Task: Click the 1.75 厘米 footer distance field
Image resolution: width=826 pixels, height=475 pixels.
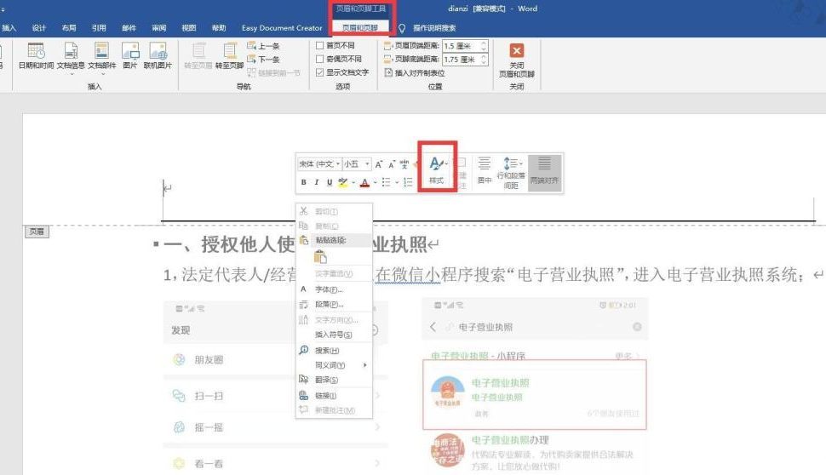Action: click(x=461, y=59)
